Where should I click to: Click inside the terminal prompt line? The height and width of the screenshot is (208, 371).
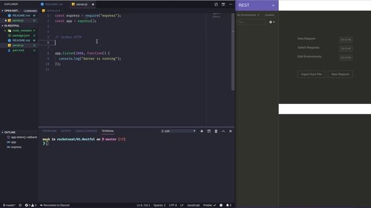[47, 143]
